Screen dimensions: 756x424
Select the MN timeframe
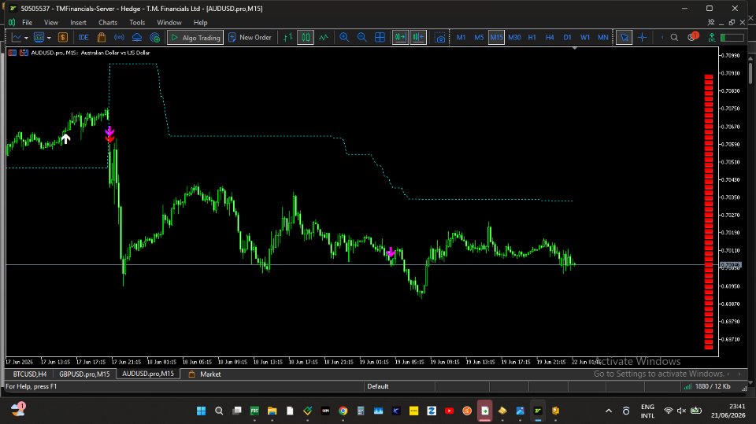tap(602, 38)
